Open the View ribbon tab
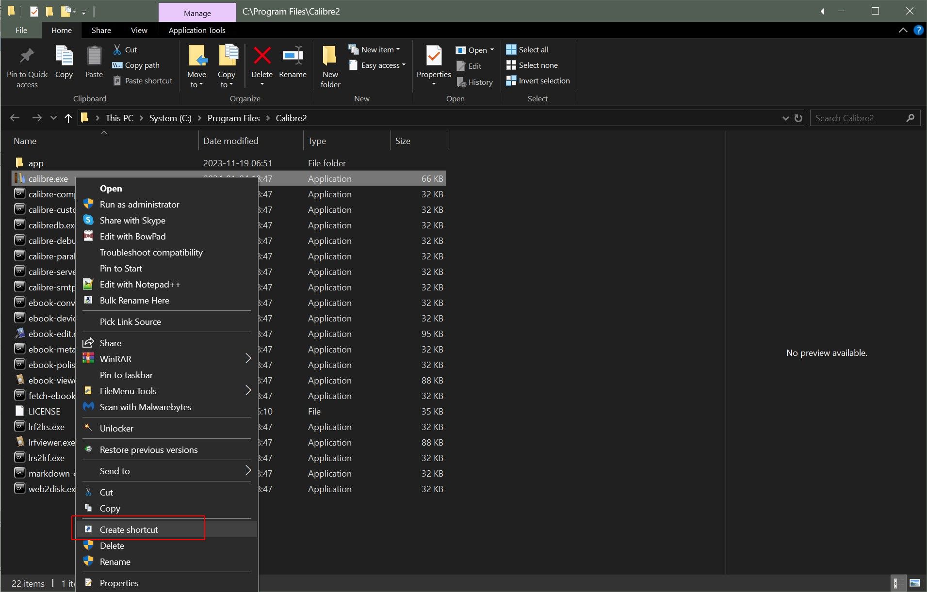This screenshot has height=592, width=927. [x=139, y=30]
